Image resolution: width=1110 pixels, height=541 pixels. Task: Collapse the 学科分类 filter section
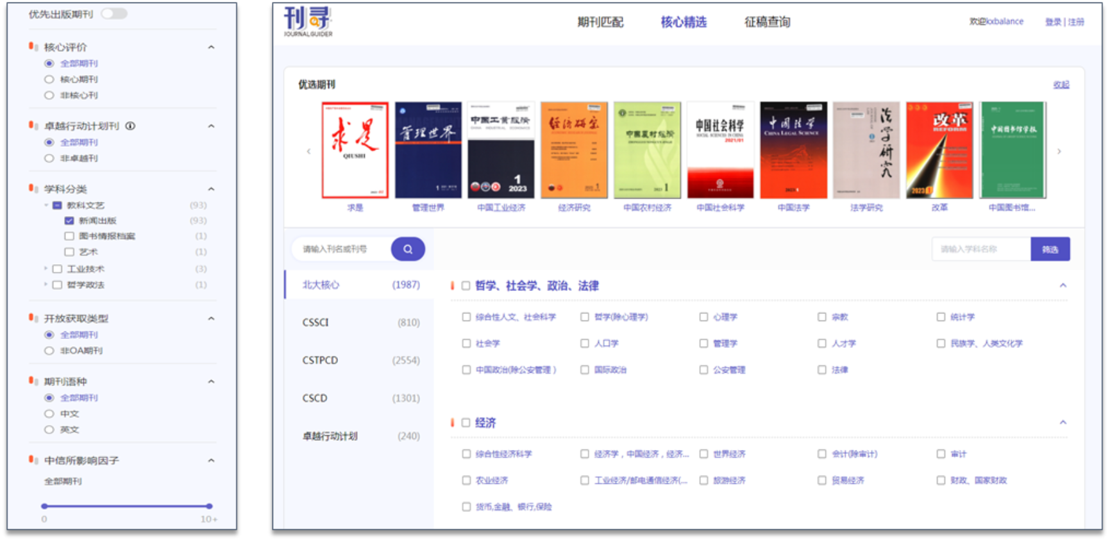[x=211, y=189]
